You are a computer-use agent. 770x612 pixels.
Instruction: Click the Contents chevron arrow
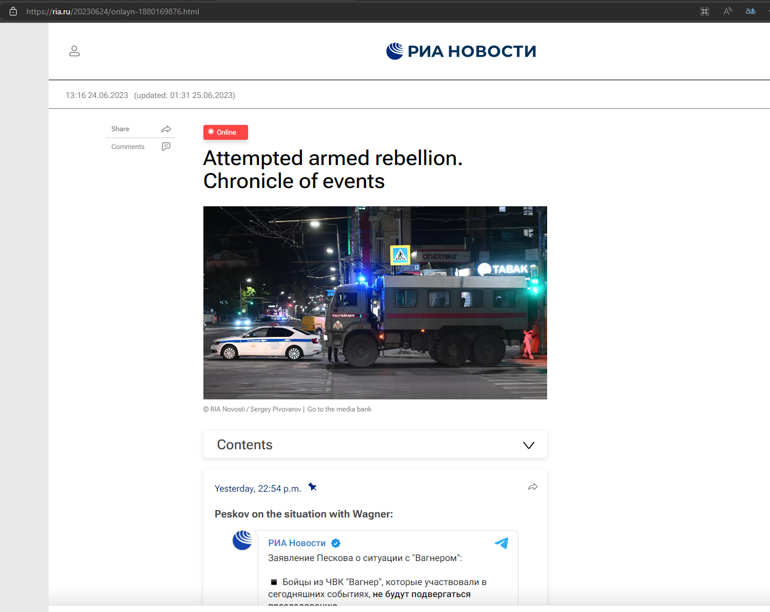(x=529, y=445)
